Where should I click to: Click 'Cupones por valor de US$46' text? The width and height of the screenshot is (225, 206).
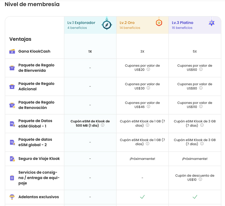click(142, 105)
